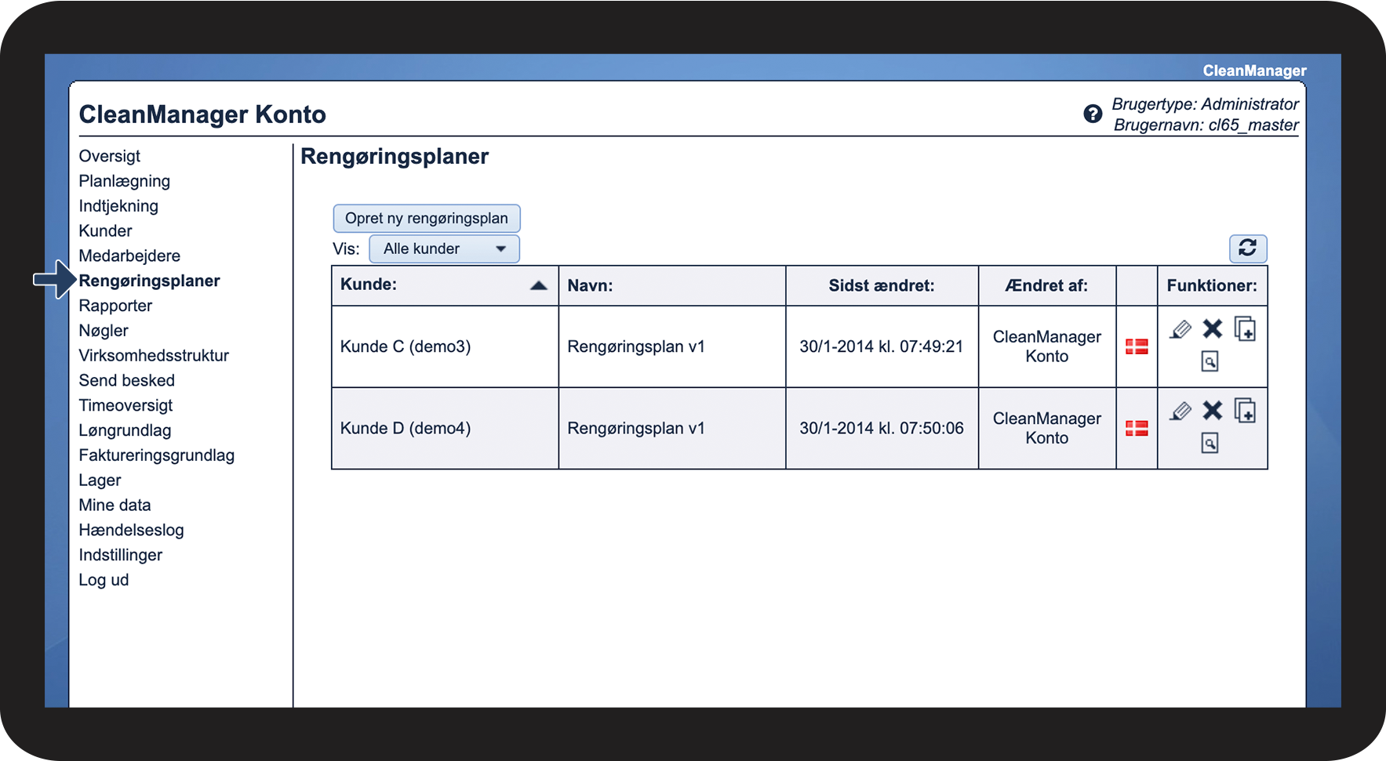Click the Rengøringsplaner page heading
The height and width of the screenshot is (761, 1386).
pyautogui.click(x=395, y=157)
